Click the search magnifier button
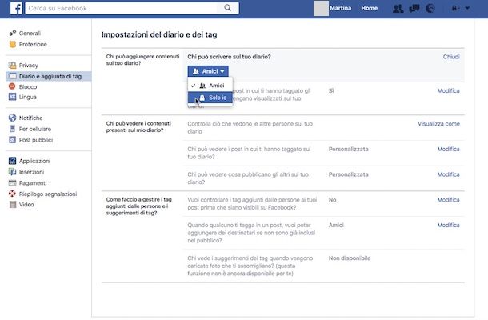The image size is (488, 320). (x=229, y=8)
